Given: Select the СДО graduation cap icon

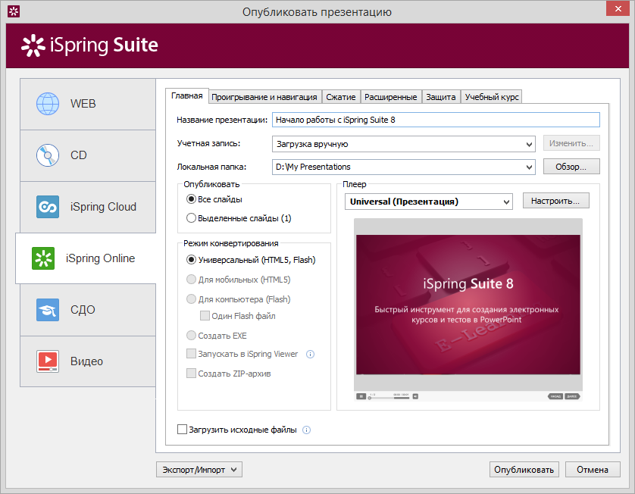Looking at the screenshot, I should pyautogui.click(x=48, y=310).
